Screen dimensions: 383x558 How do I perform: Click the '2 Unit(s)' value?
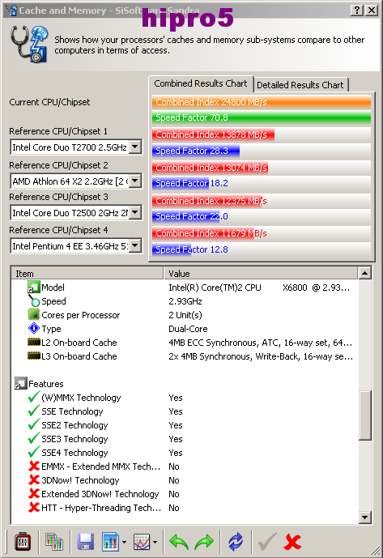[185, 315]
